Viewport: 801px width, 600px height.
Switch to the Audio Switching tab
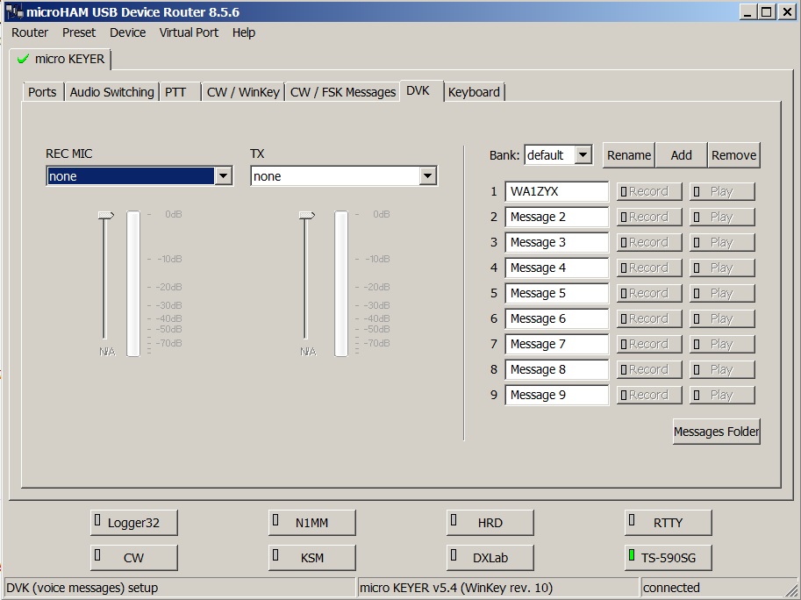(x=112, y=92)
